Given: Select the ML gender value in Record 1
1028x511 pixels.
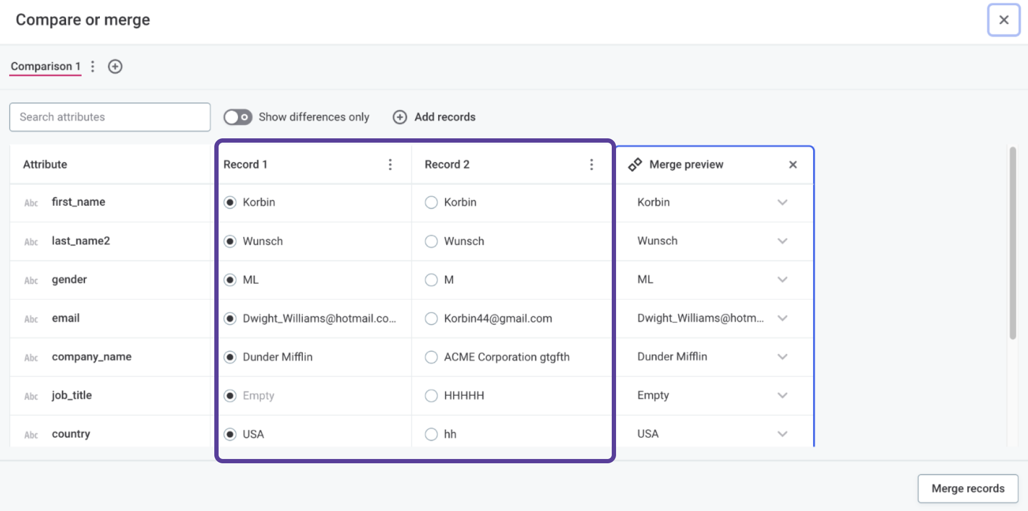Looking at the screenshot, I should tap(230, 279).
